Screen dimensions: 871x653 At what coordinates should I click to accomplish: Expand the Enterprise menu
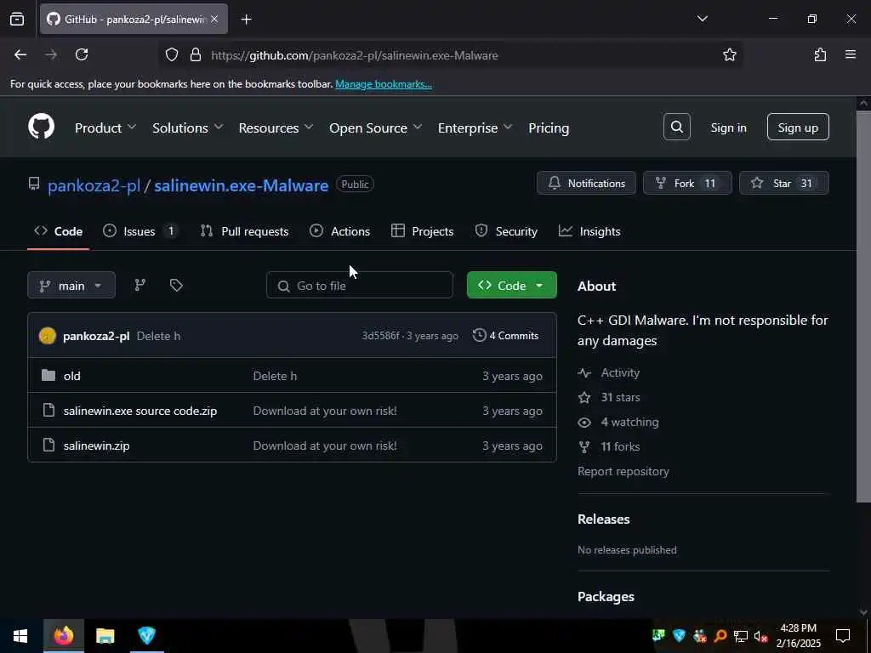point(475,128)
